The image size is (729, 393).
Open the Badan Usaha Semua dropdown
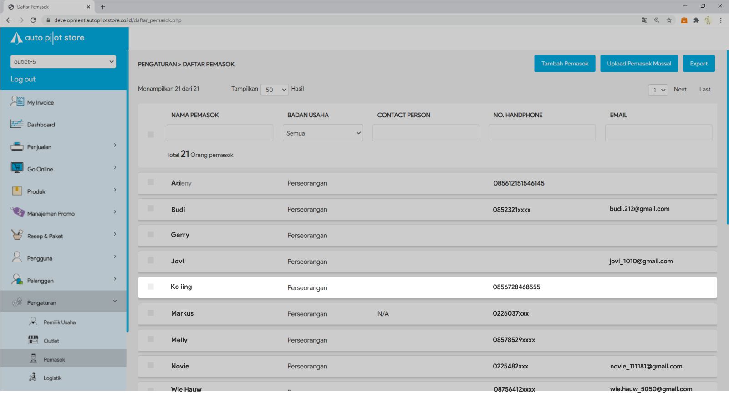(x=323, y=133)
